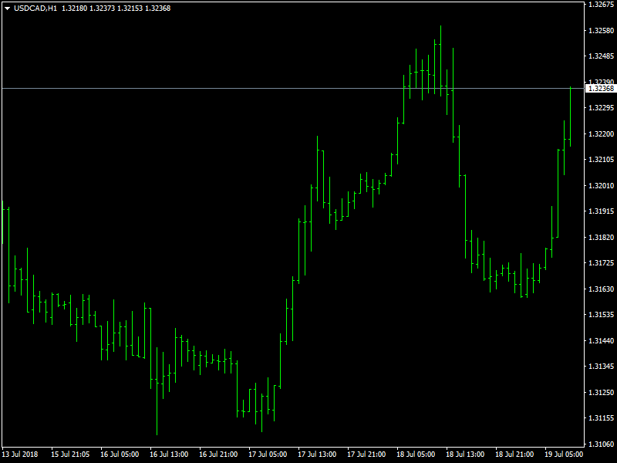Click time axis label 15 Jul 21:05

click(70, 455)
